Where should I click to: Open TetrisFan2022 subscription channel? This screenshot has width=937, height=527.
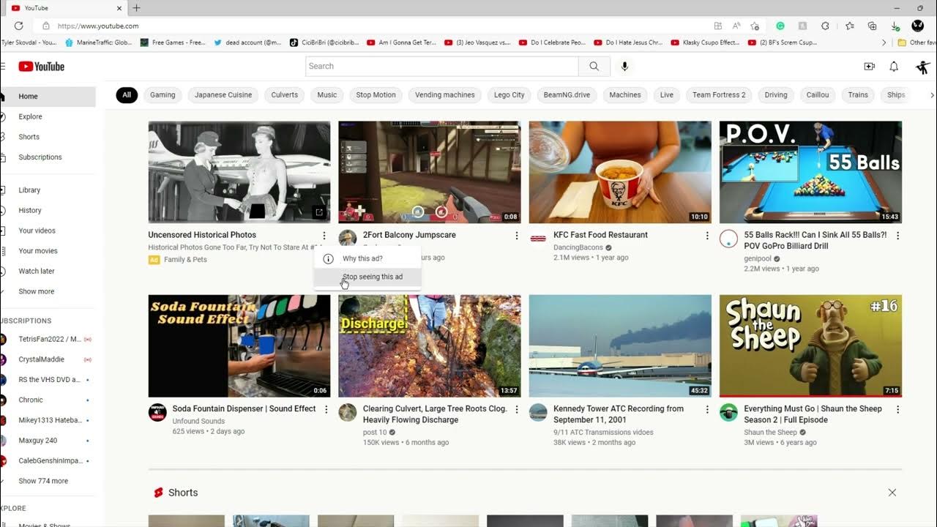tap(48, 340)
